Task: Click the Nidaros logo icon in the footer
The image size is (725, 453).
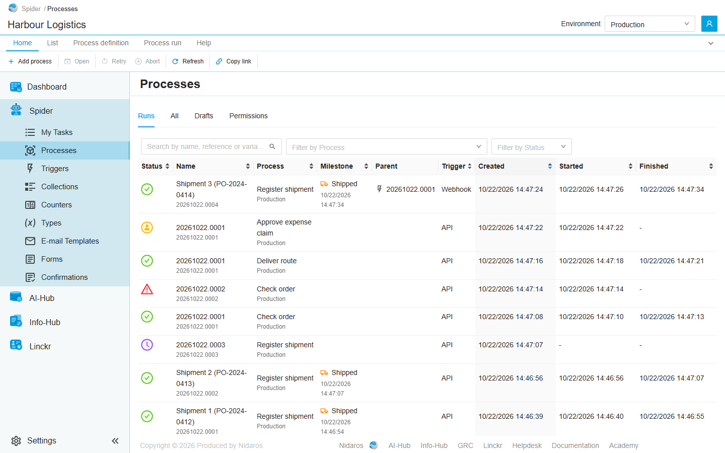Action: [x=374, y=445]
